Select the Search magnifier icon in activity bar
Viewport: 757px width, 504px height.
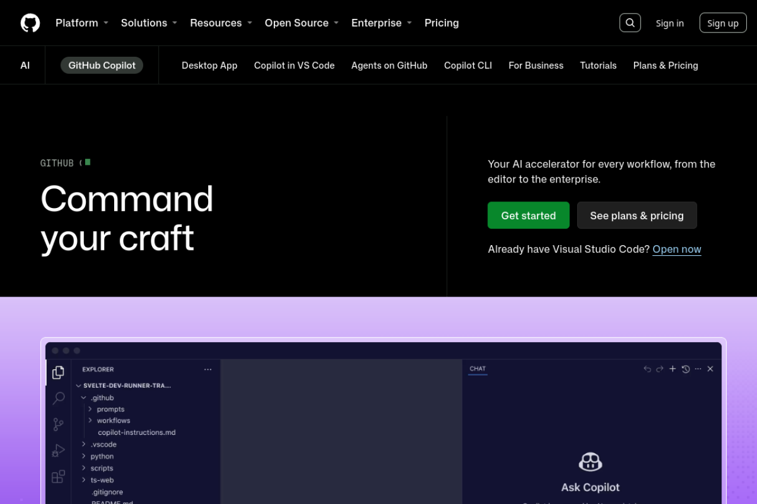coord(58,398)
